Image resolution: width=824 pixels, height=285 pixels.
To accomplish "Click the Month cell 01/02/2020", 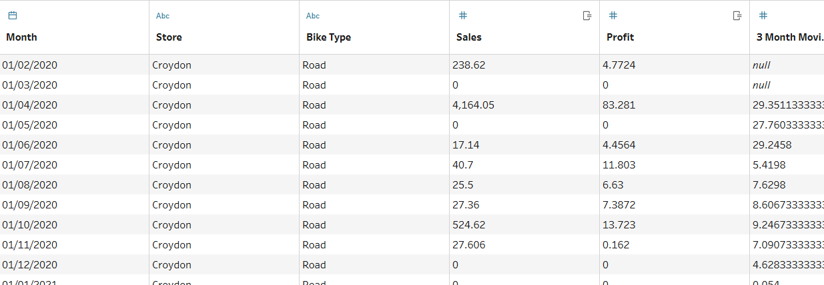I will pos(30,65).
